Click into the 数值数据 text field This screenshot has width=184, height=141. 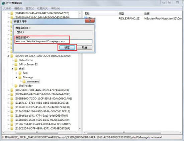point(54,41)
